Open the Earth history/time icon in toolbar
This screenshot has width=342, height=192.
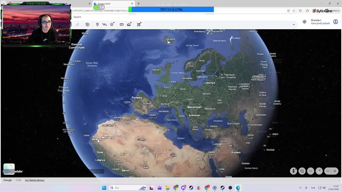[x=87, y=25]
